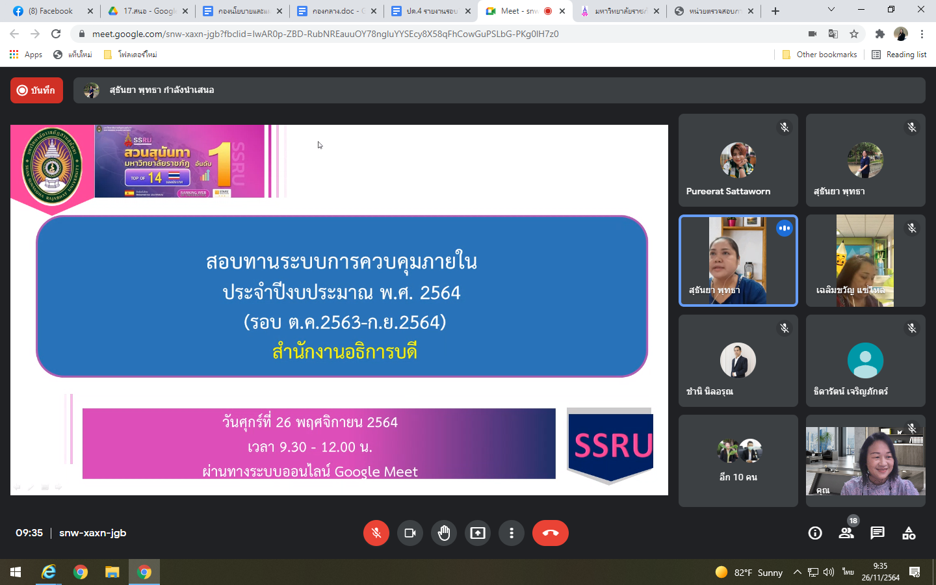Screen dimensions: 936x585
Task: Open the Reading list
Action: coord(899,55)
